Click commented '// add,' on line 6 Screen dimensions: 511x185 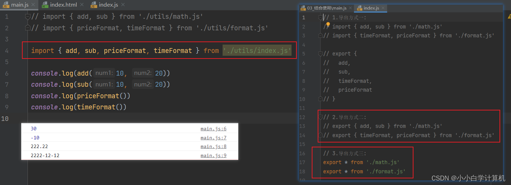337,63
